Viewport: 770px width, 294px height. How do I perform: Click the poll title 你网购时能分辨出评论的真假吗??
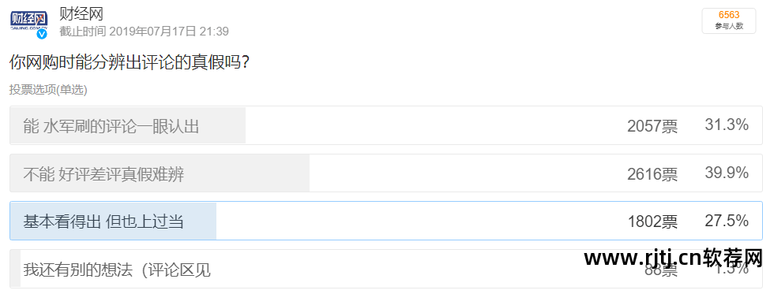point(128,62)
